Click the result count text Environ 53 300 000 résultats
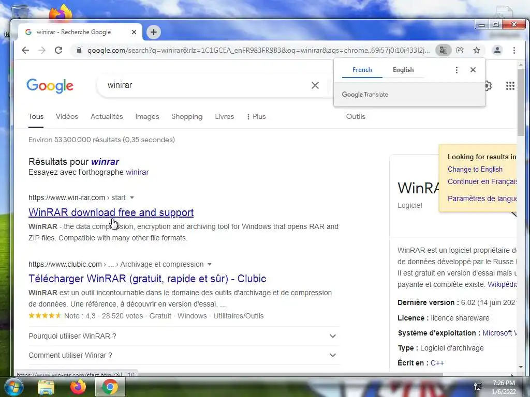 [x=75, y=140]
